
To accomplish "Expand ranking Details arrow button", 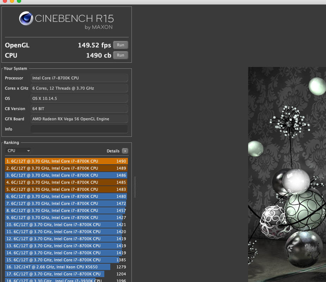I will pyautogui.click(x=125, y=151).
